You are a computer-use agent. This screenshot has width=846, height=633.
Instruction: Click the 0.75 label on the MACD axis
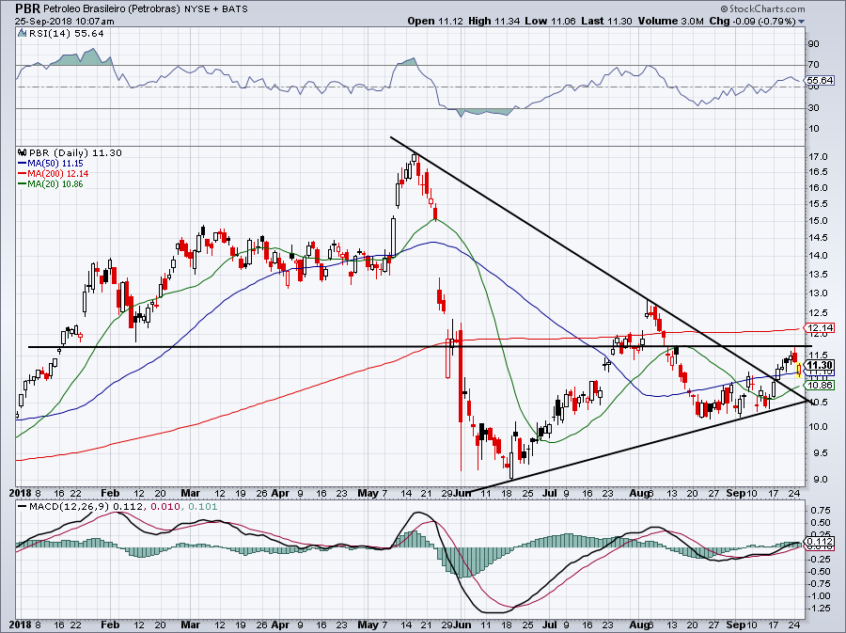821,511
